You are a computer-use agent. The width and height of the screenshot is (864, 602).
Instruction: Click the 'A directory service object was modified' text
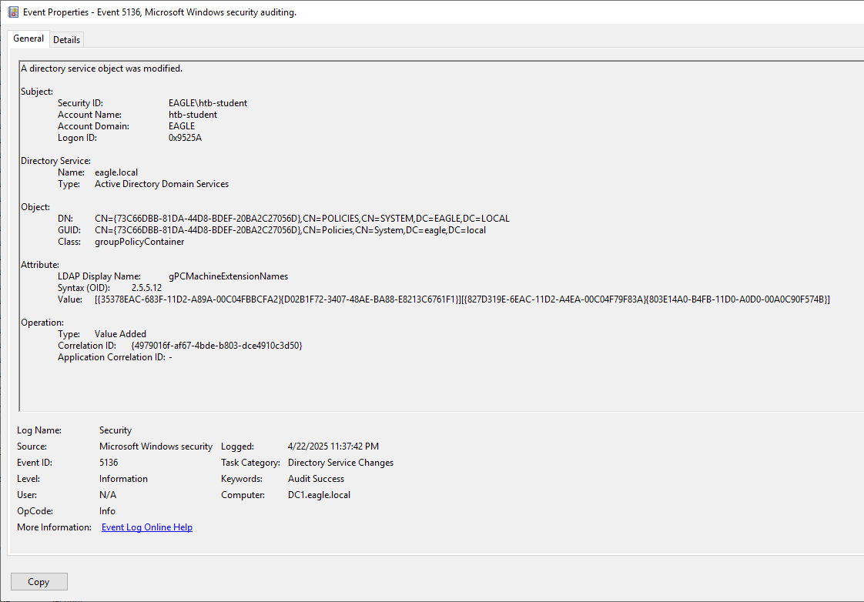pyautogui.click(x=102, y=69)
